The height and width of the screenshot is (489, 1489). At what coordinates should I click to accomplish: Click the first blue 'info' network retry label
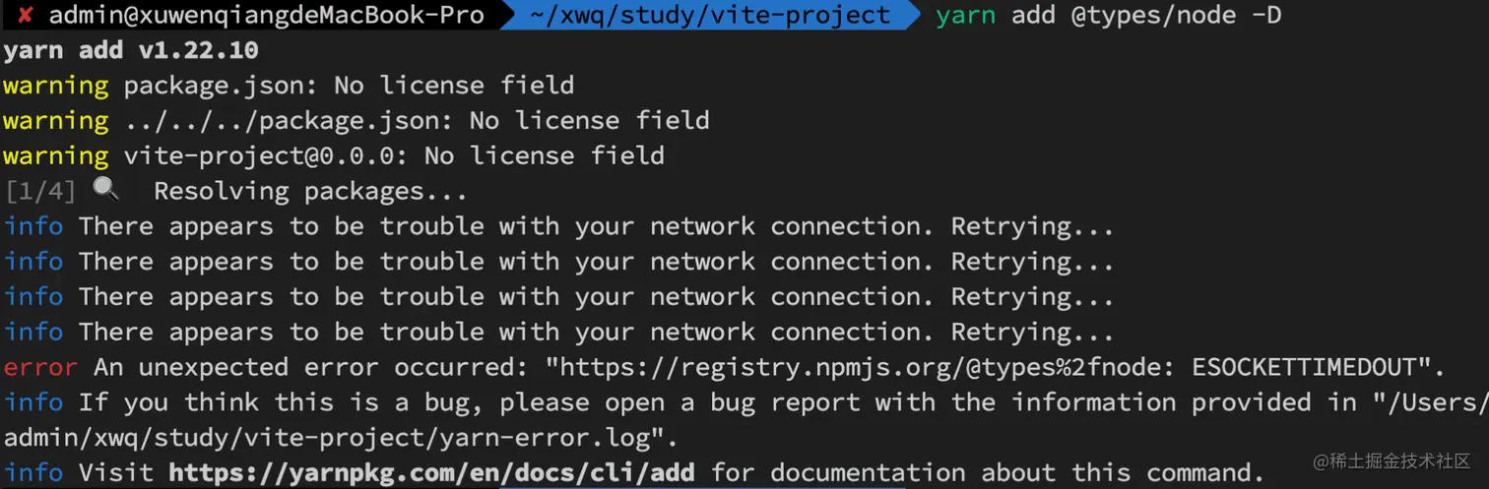(33, 226)
